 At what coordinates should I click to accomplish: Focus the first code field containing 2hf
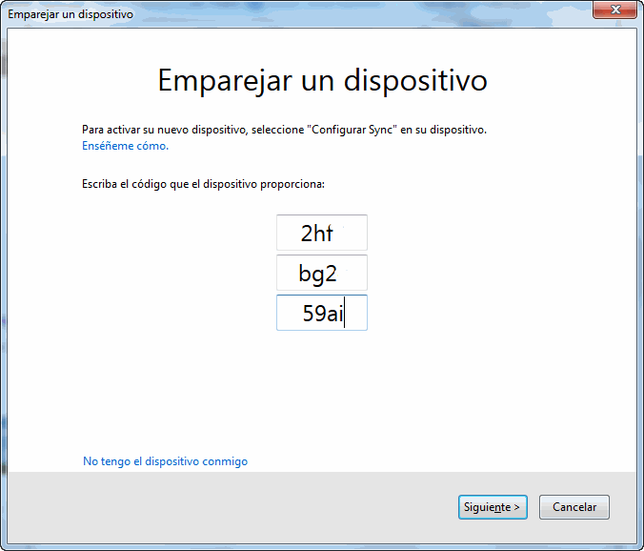tap(322, 233)
